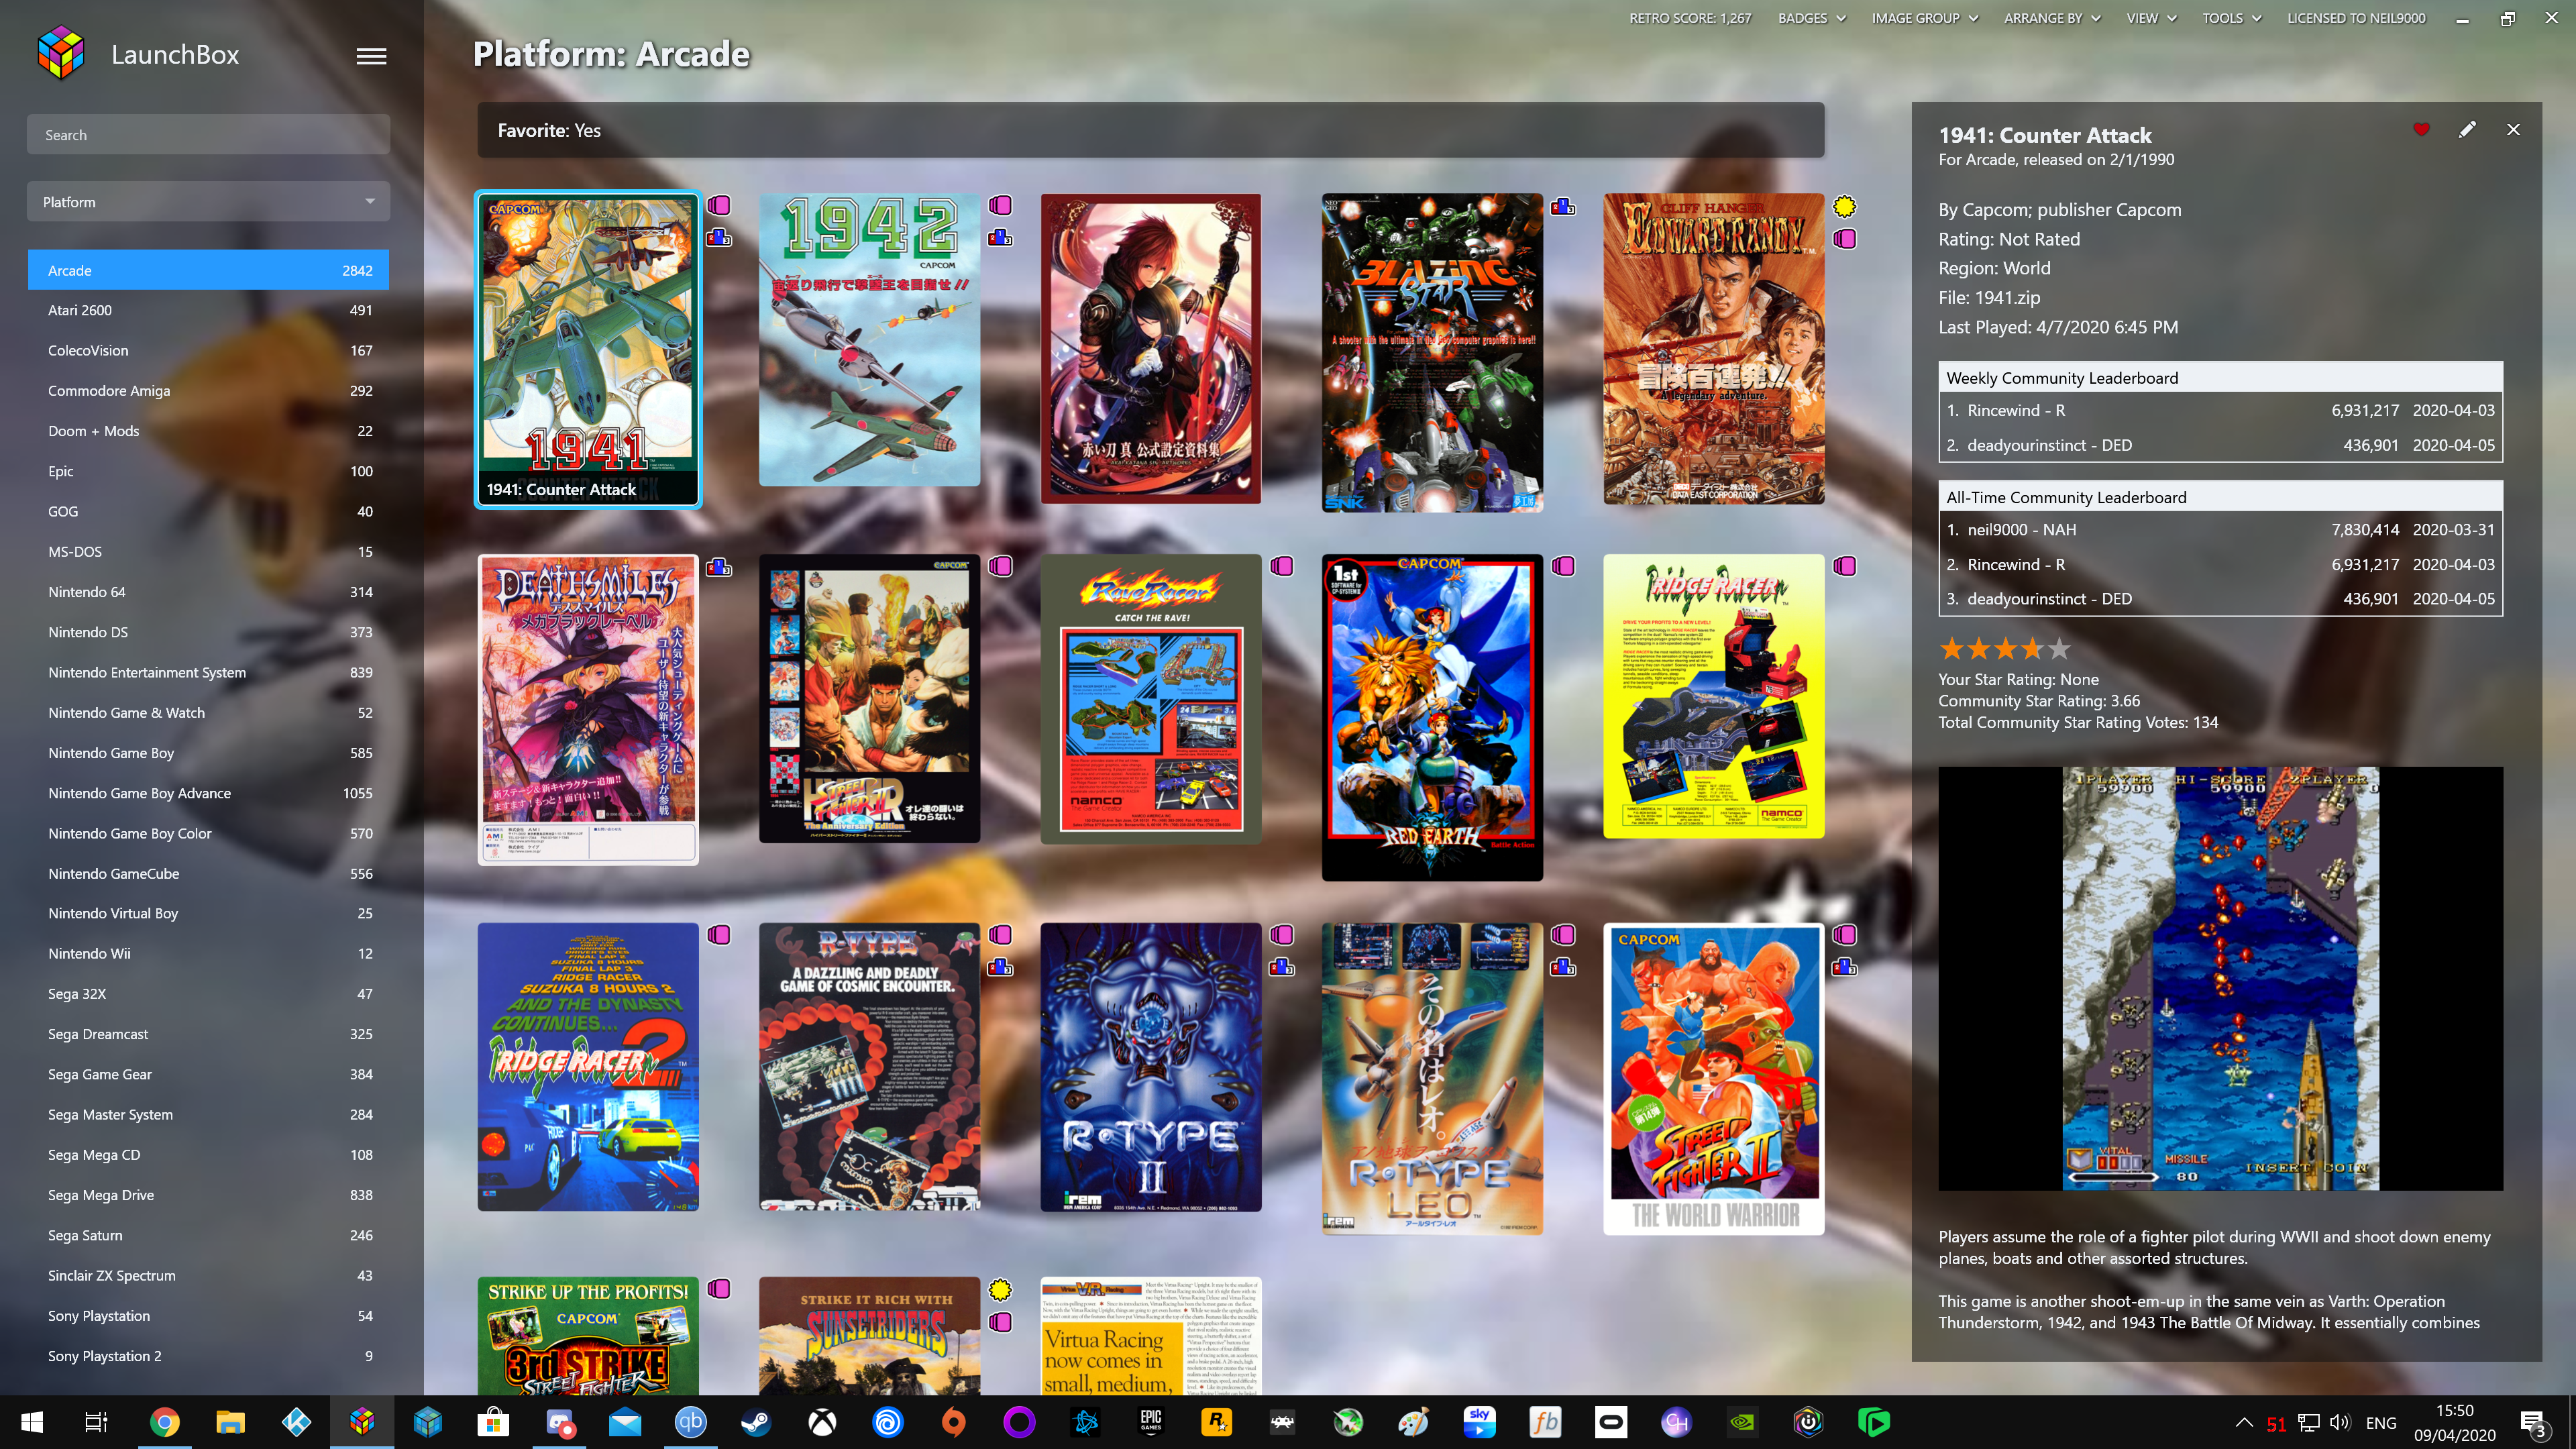
Task: Select Arcade platform in sidebar
Action: pyautogui.click(x=208, y=270)
